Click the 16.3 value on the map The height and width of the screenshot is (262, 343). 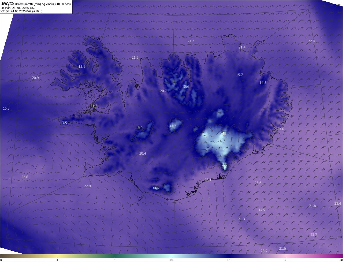[x=6, y=108]
